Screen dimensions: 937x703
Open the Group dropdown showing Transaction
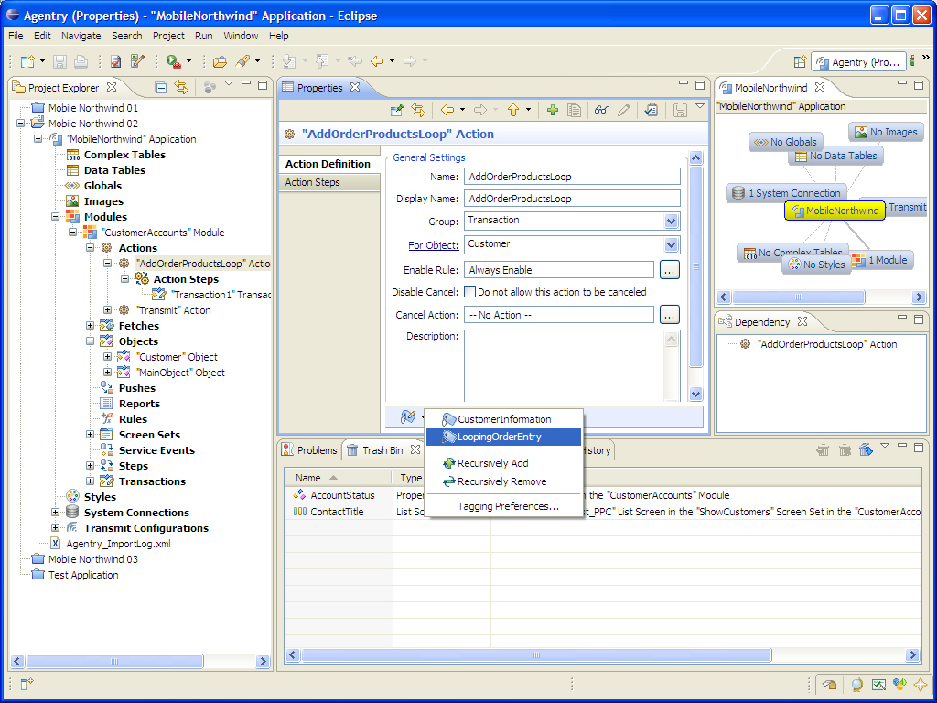click(671, 222)
